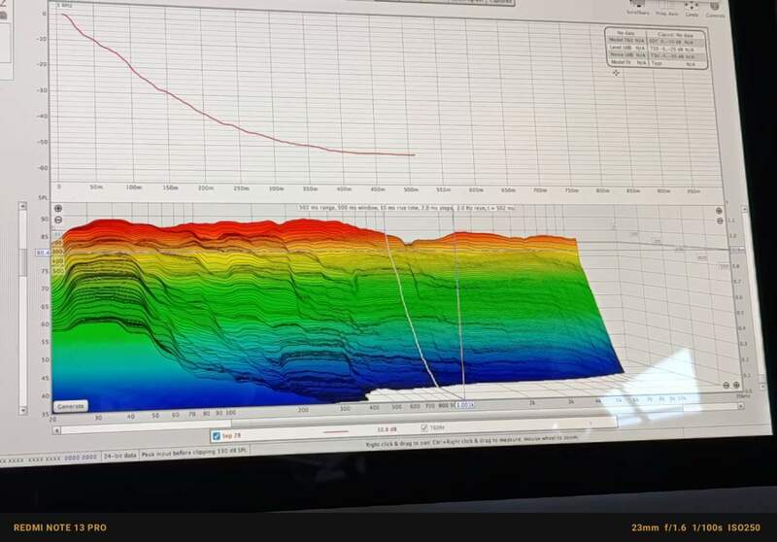Click the '24-bit data' status bar entry
Image resolution: width=777 pixels, height=542 pixels.
point(119,456)
